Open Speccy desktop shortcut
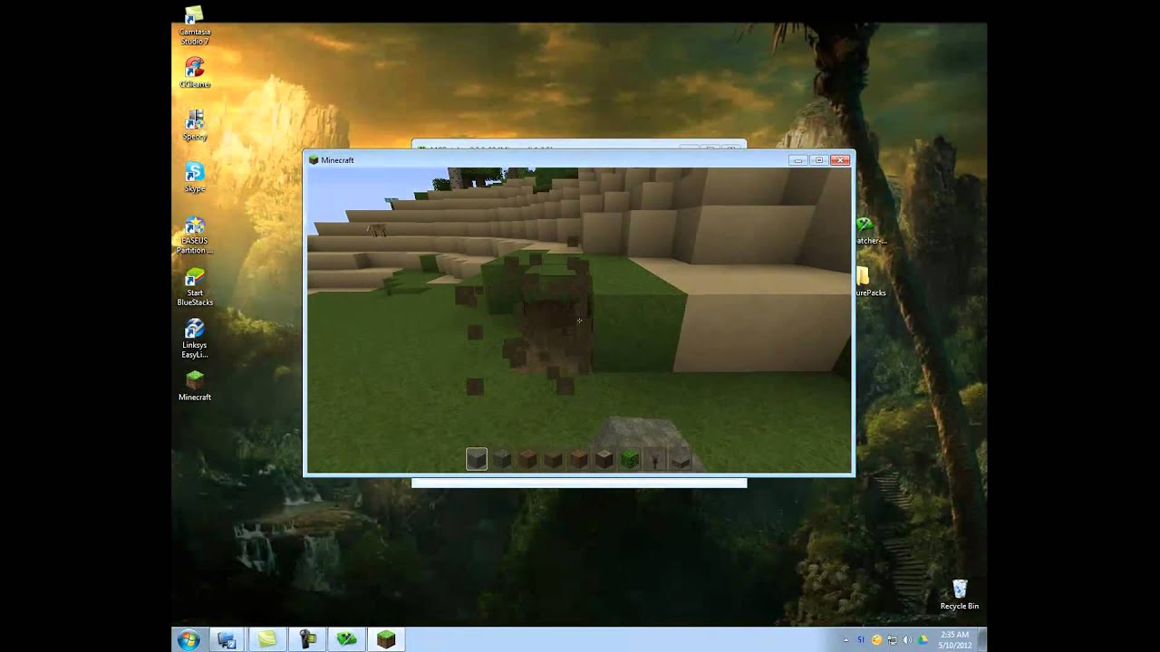Screen dimensions: 1160x652 click(194, 126)
